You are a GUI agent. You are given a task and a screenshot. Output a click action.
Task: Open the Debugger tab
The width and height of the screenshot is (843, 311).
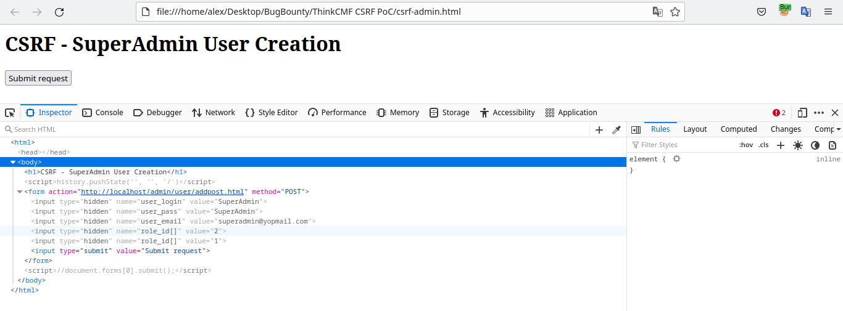point(157,113)
